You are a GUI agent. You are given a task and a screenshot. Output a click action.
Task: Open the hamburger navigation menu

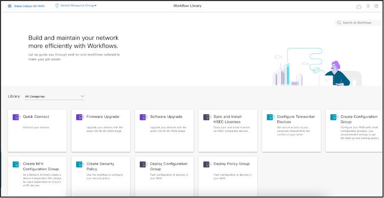tap(10, 6)
